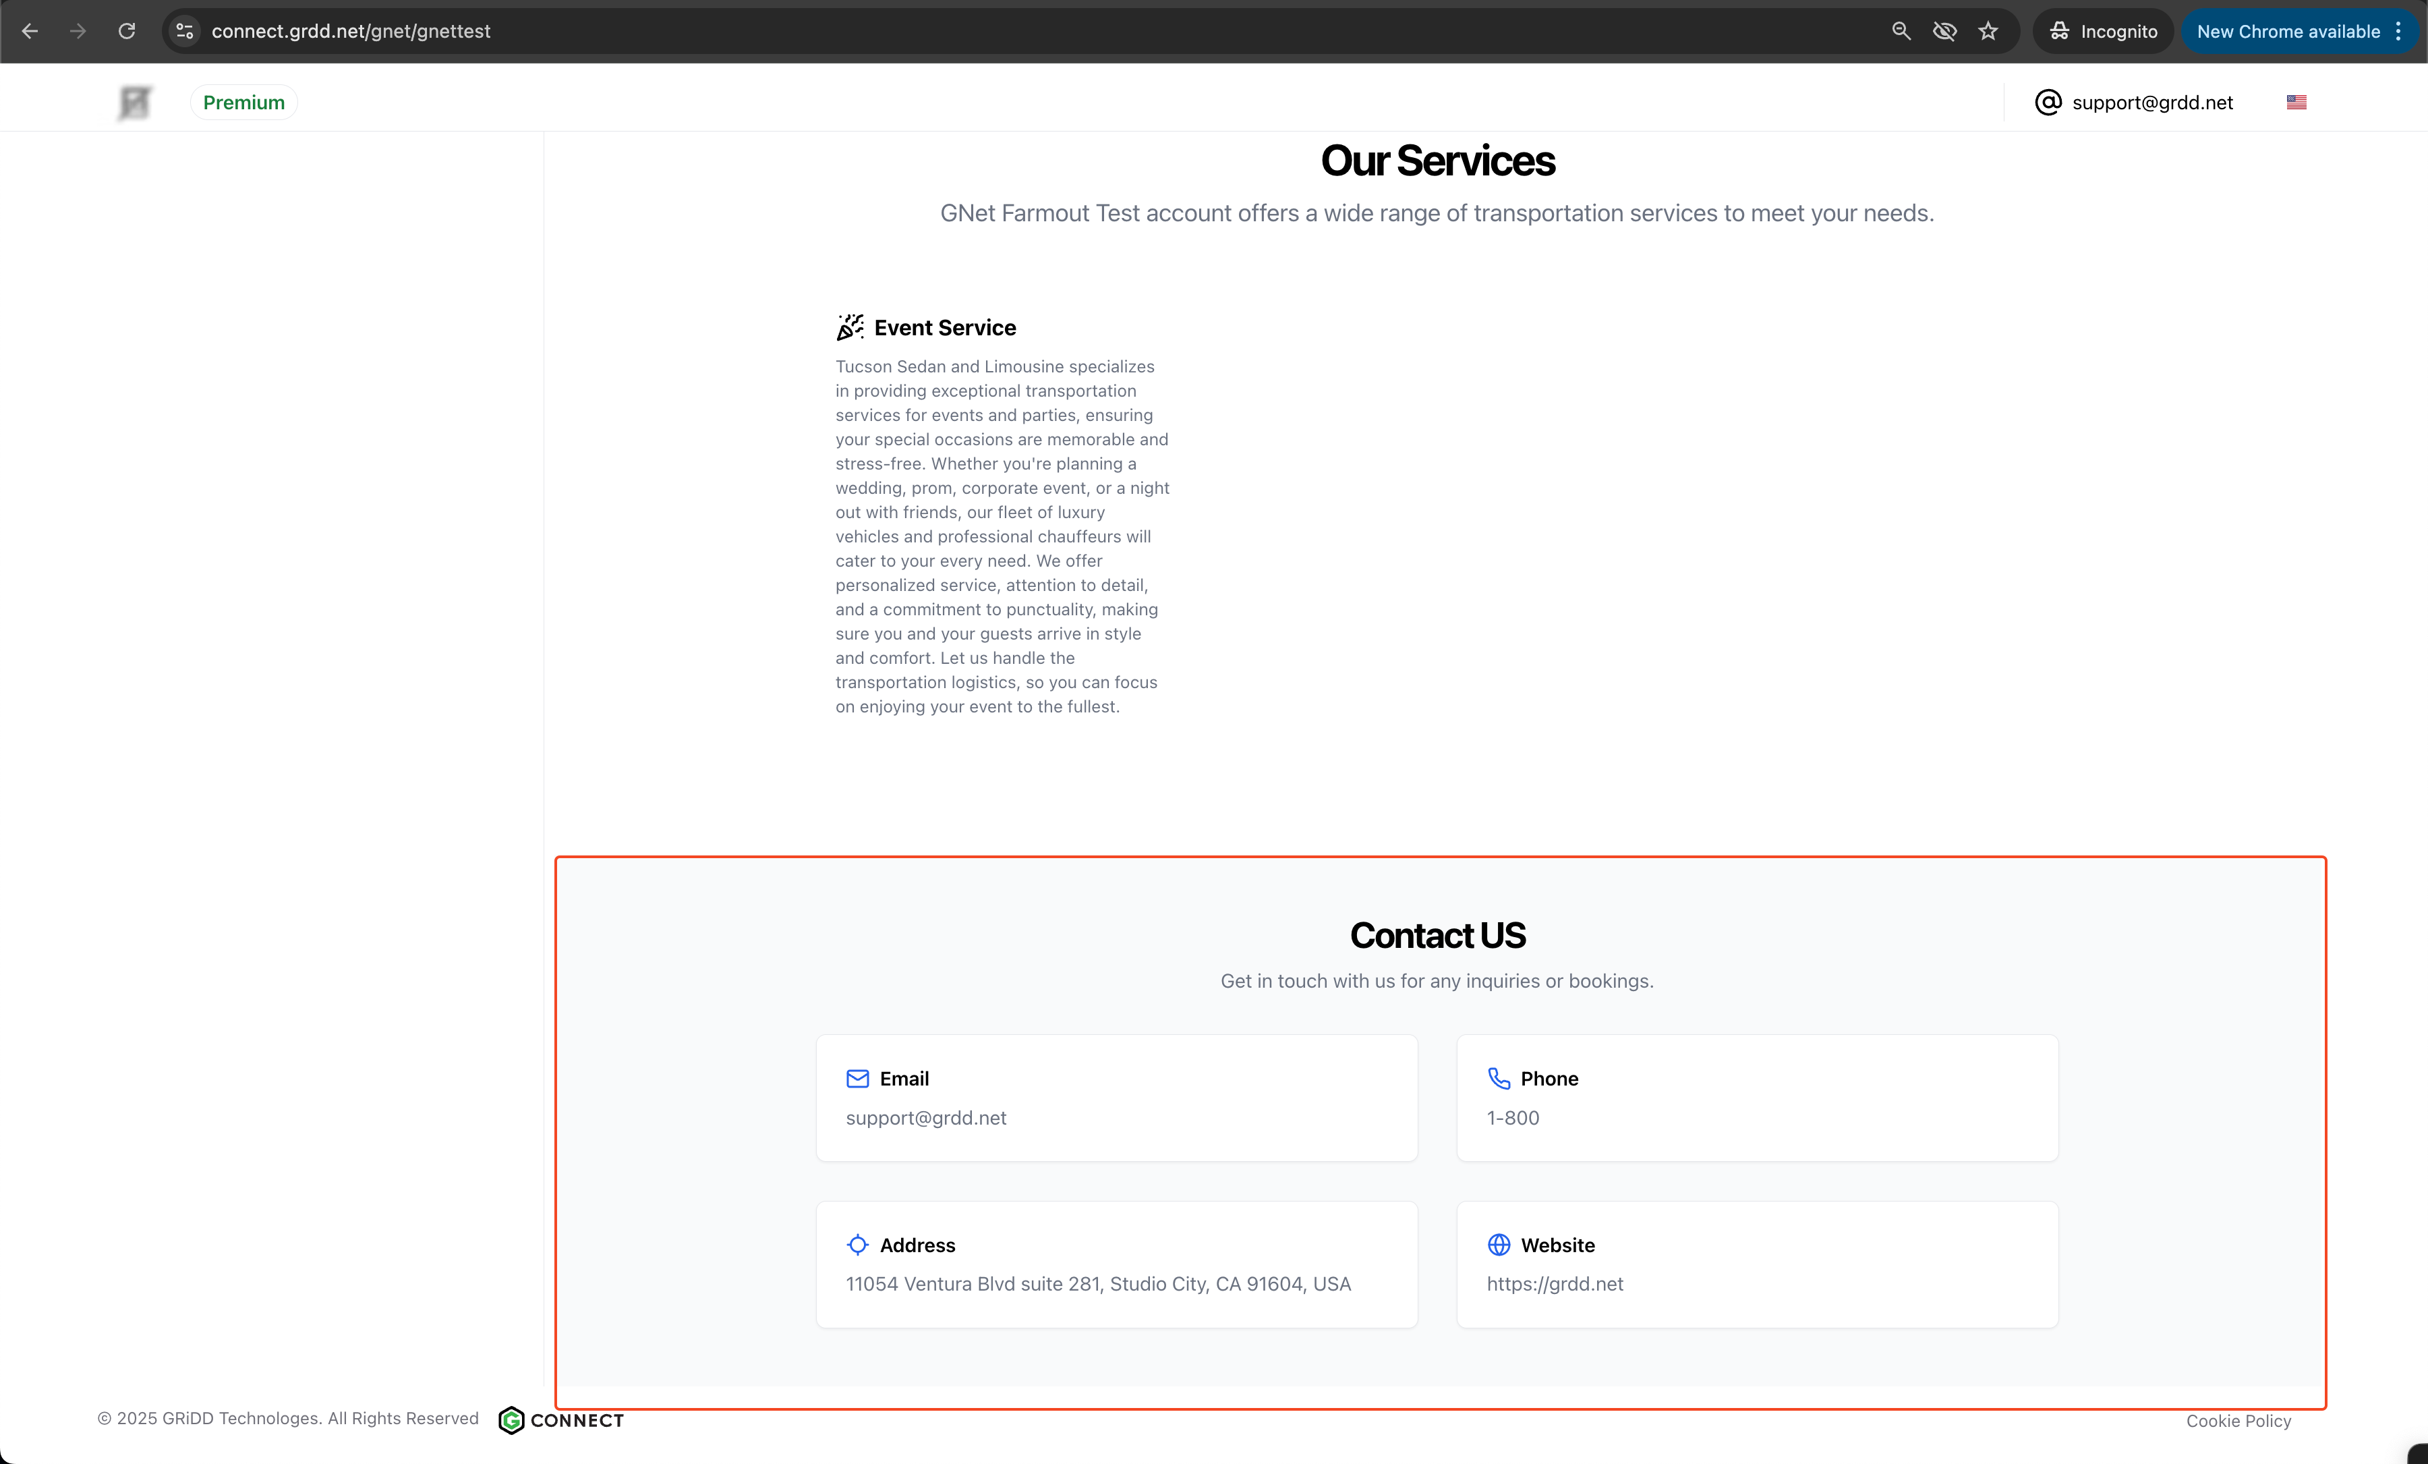2428x1464 pixels.
Task: Reload the page with refresh icon
Action: point(126,32)
